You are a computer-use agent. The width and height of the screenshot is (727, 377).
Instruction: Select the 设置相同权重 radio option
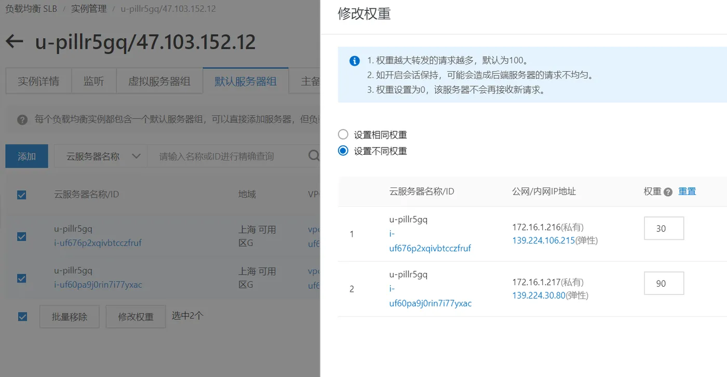(x=343, y=134)
